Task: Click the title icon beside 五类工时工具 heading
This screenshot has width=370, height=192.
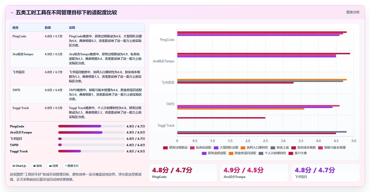Action: click(12, 13)
